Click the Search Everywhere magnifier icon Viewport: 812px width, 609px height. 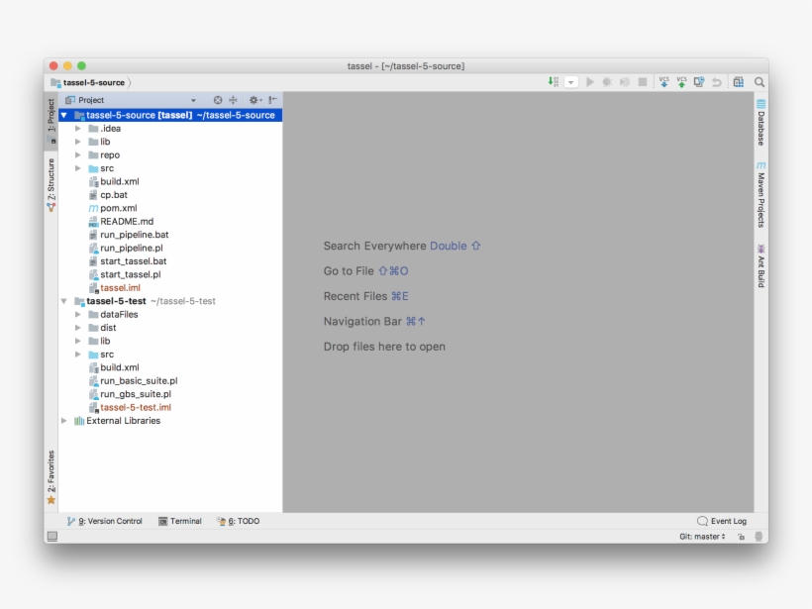click(x=760, y=82)
